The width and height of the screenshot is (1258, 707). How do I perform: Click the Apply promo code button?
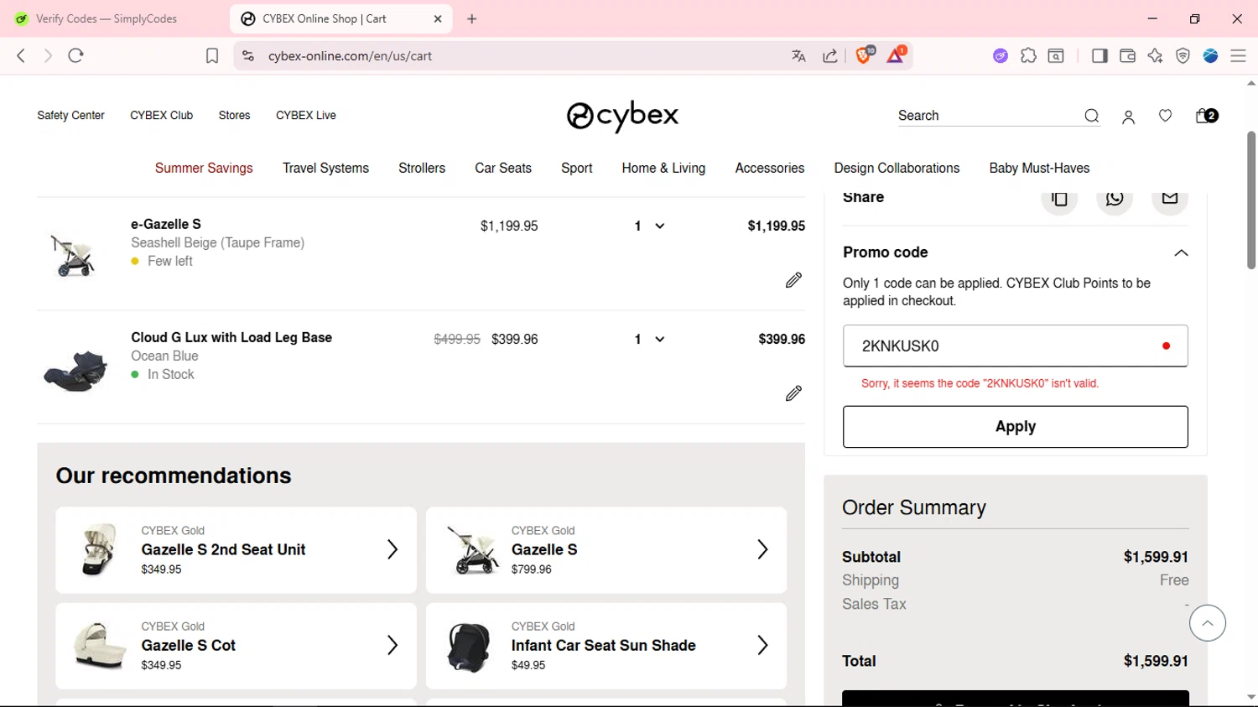tap(1016, 427)
